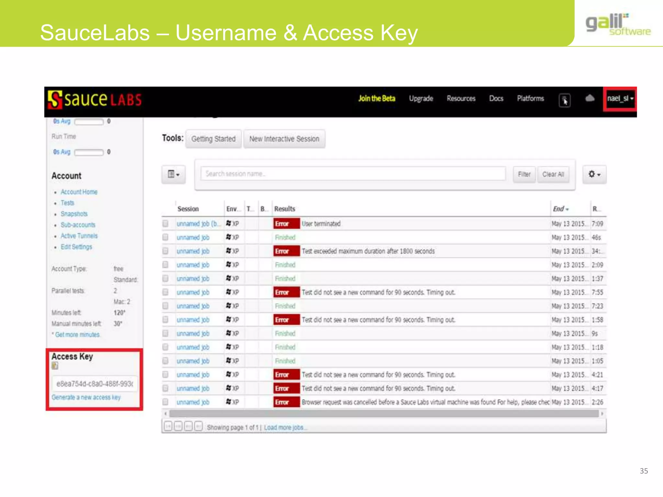This screenshot has width=663, height=497.
Task: Click the cloud icon in header
Action: (590, 98)
